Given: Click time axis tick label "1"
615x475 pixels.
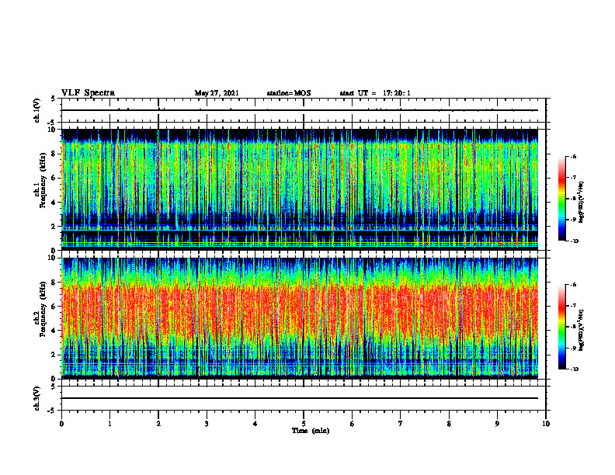Looking at the screenshot, I should click(109, 424).
